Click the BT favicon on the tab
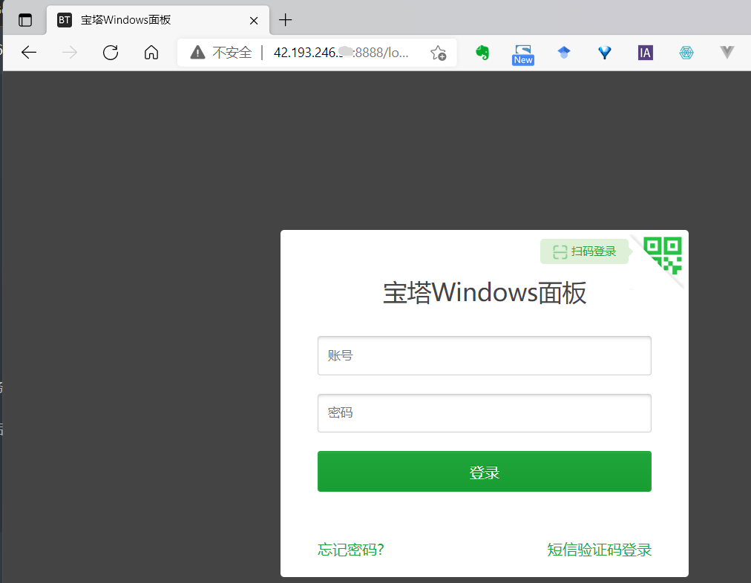751x583 pixels. 64,20
